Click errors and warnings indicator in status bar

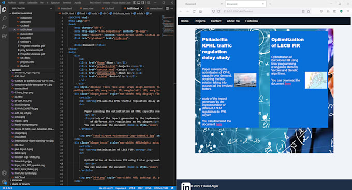[7, 188]
